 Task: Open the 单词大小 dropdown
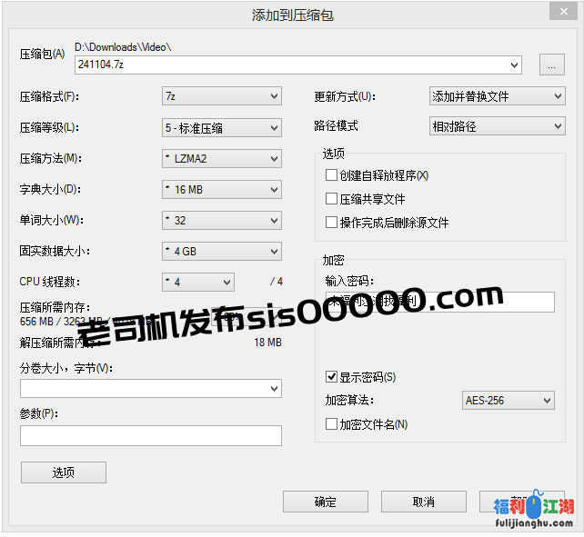click(221, 221)
